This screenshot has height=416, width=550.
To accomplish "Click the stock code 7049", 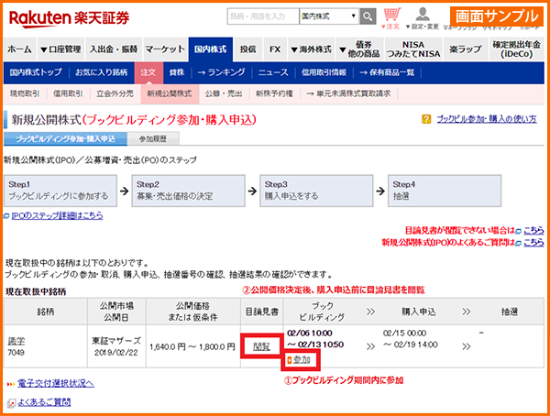I will tap(16, 352).
